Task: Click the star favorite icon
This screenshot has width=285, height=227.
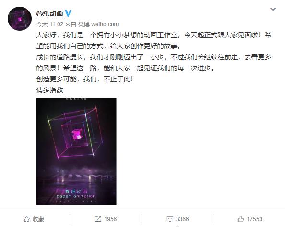Action: (26, 219)
